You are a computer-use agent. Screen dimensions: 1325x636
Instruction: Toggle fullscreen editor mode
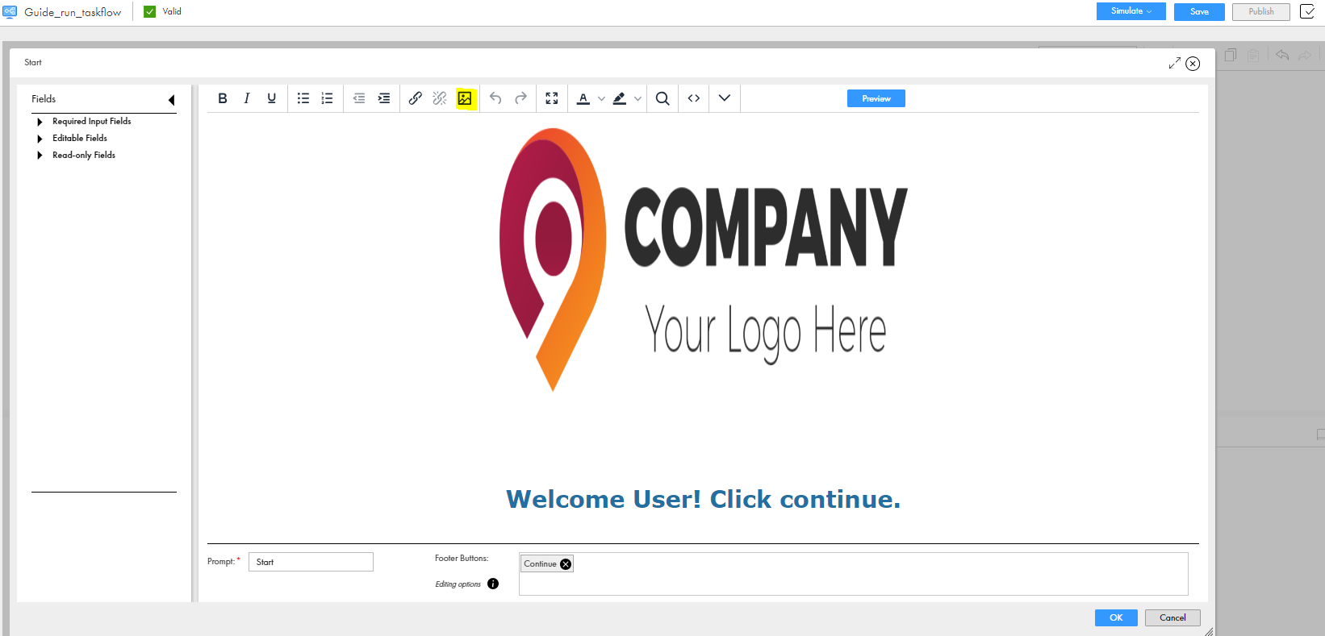(x=552, y=98)
